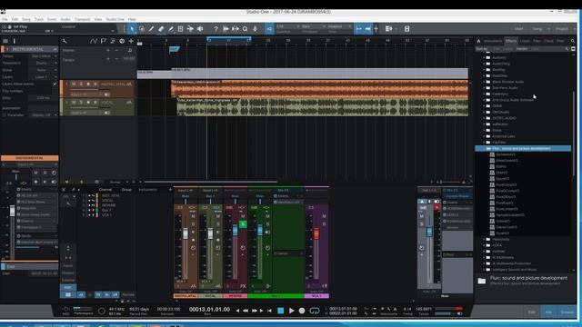Open the Project page button
Viewport: 582px width, 327px height.
(x=562, y=28)
